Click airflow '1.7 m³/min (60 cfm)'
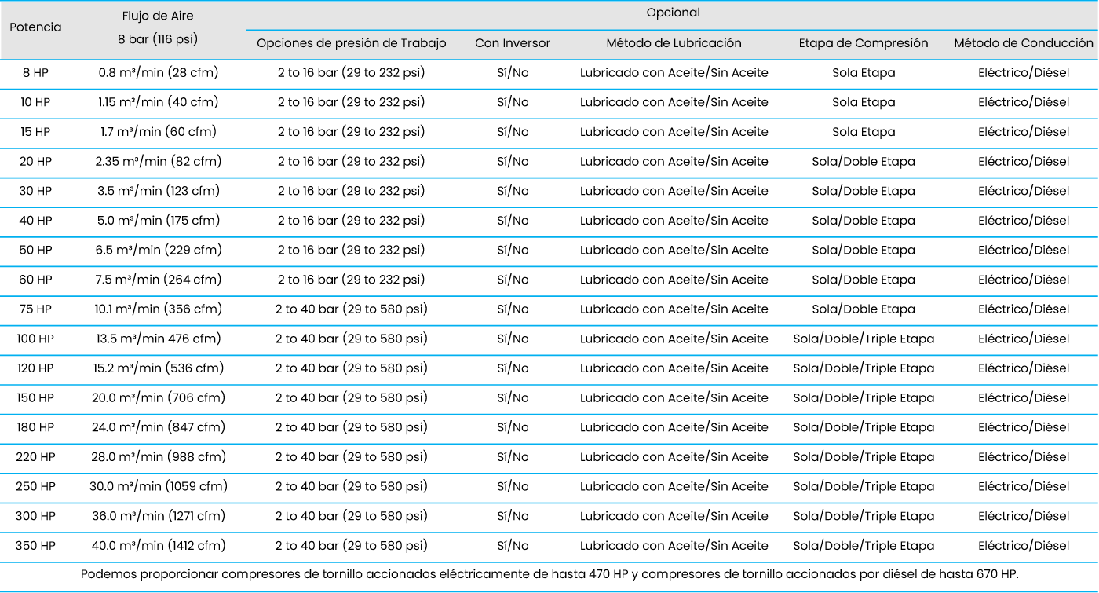 [159, 132]
